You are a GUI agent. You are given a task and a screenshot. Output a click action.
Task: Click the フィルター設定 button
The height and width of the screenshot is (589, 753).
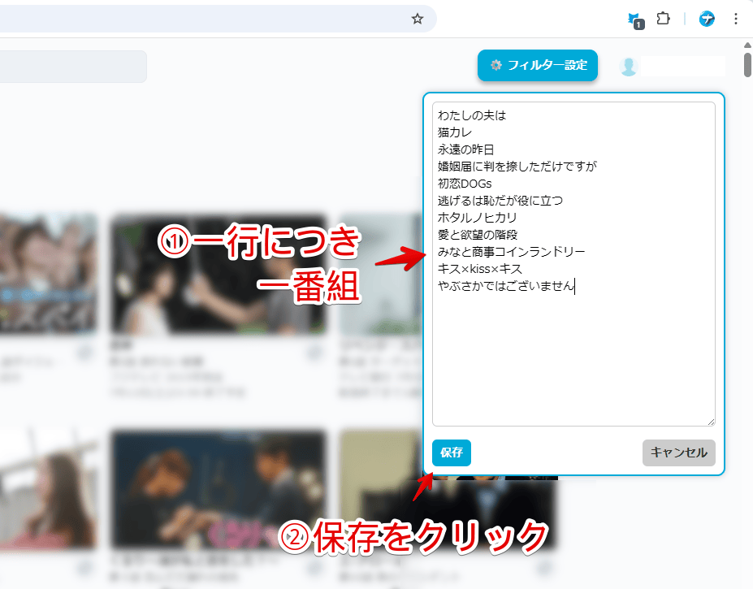[538, 65]
